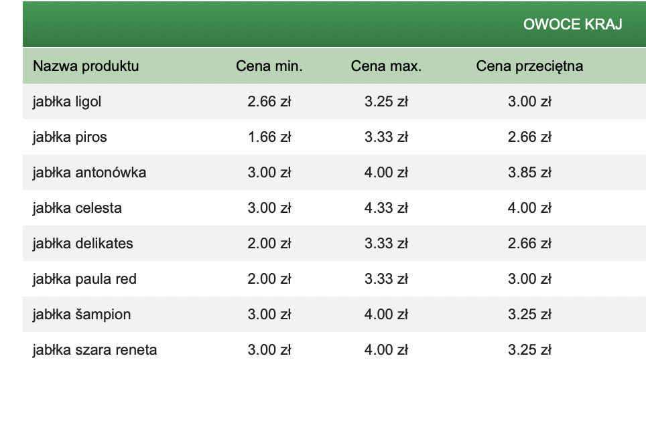Click the jabłka šampion product name

(82, 314)
